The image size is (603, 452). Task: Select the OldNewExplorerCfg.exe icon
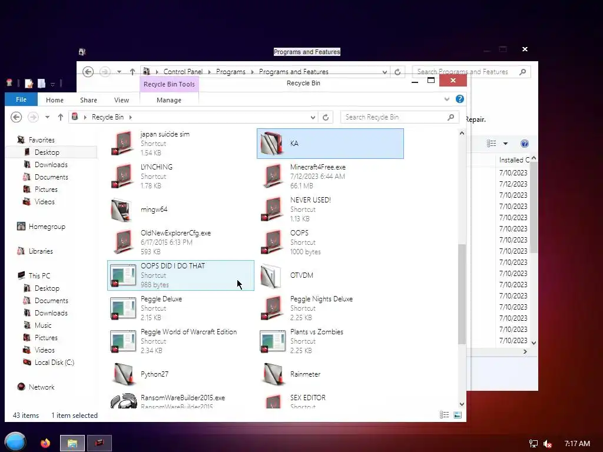[123, 242]
